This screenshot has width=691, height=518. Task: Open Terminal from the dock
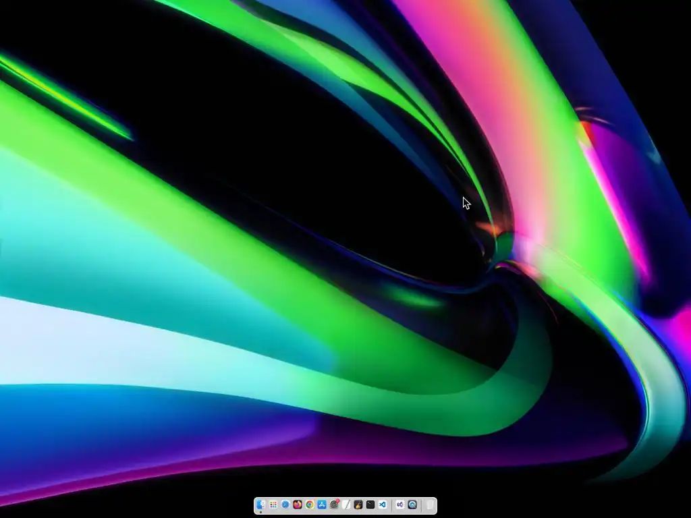click(370, 505)
